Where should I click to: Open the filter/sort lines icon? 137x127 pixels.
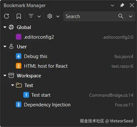pos(31,16)
